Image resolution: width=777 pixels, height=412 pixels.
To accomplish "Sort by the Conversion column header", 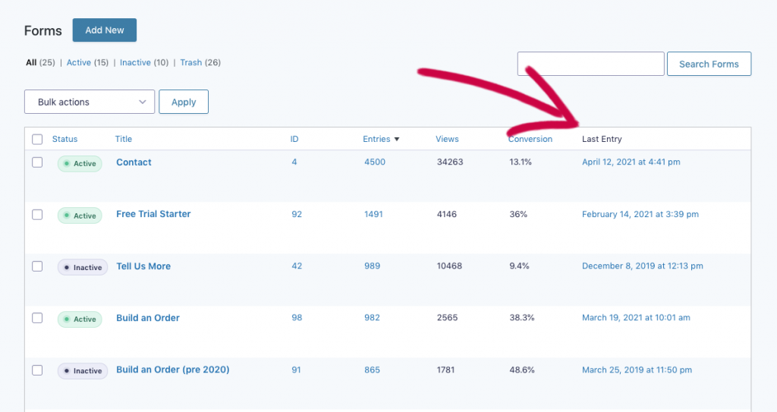I will [x=530, y=140].
